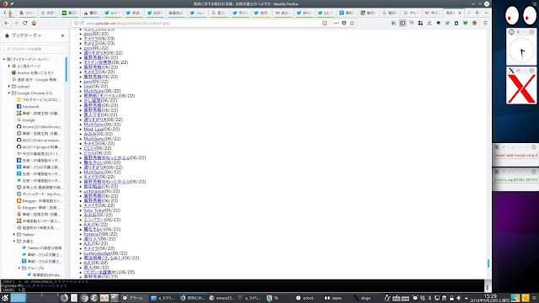Close the active Firefox tab
Viewport: 539px width, 303px height.
(x=460, y=13)
